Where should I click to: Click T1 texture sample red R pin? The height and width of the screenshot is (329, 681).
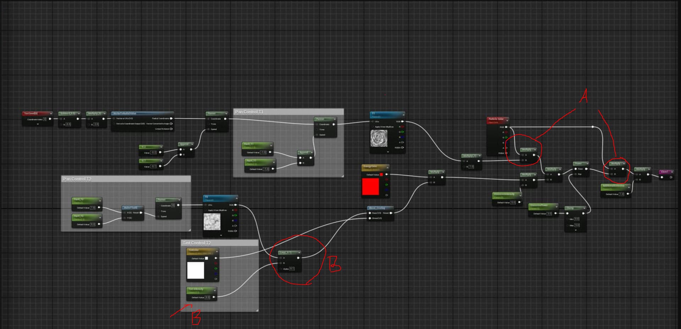[402, 127]
